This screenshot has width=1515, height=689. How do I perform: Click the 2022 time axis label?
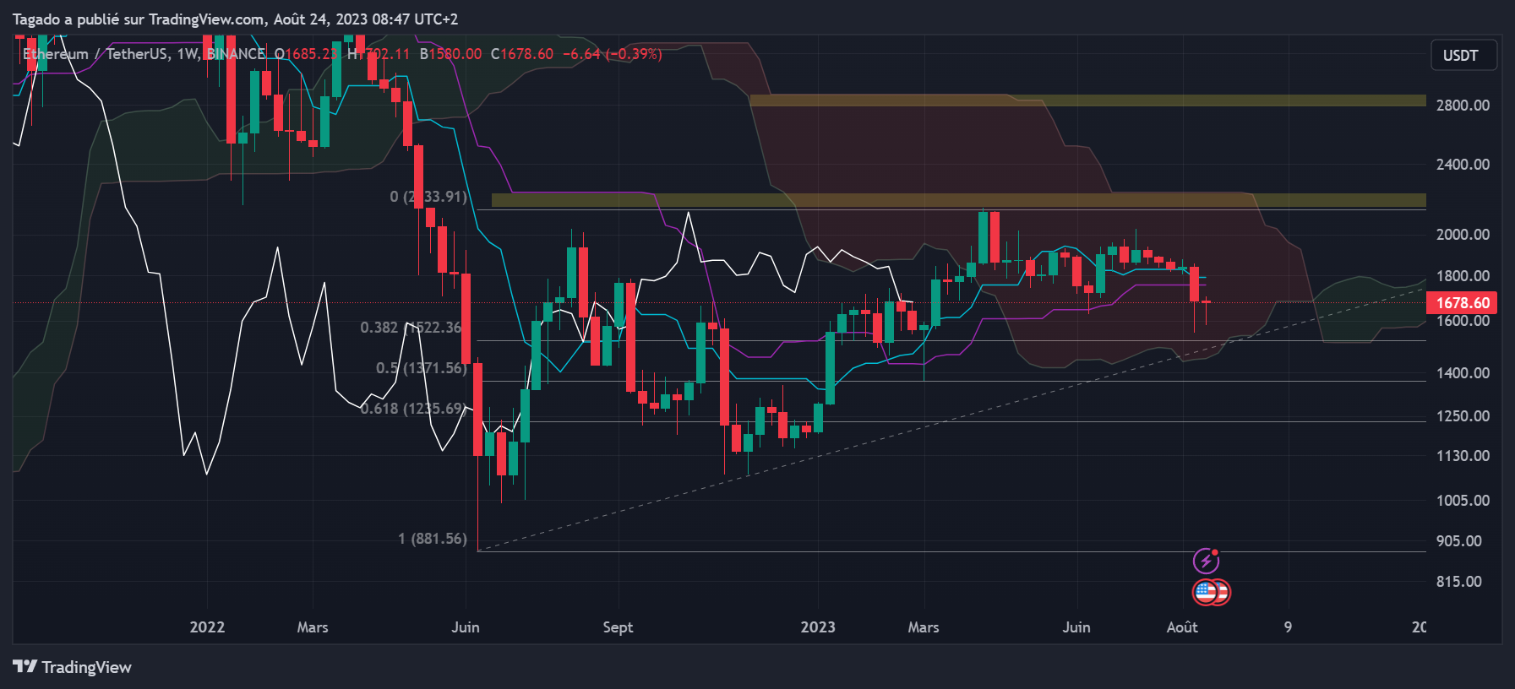pyautogui.click(x=207, y=627)
